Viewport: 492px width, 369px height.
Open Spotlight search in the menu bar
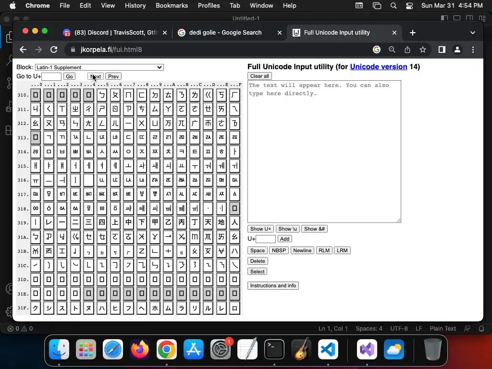coord(394,6)
